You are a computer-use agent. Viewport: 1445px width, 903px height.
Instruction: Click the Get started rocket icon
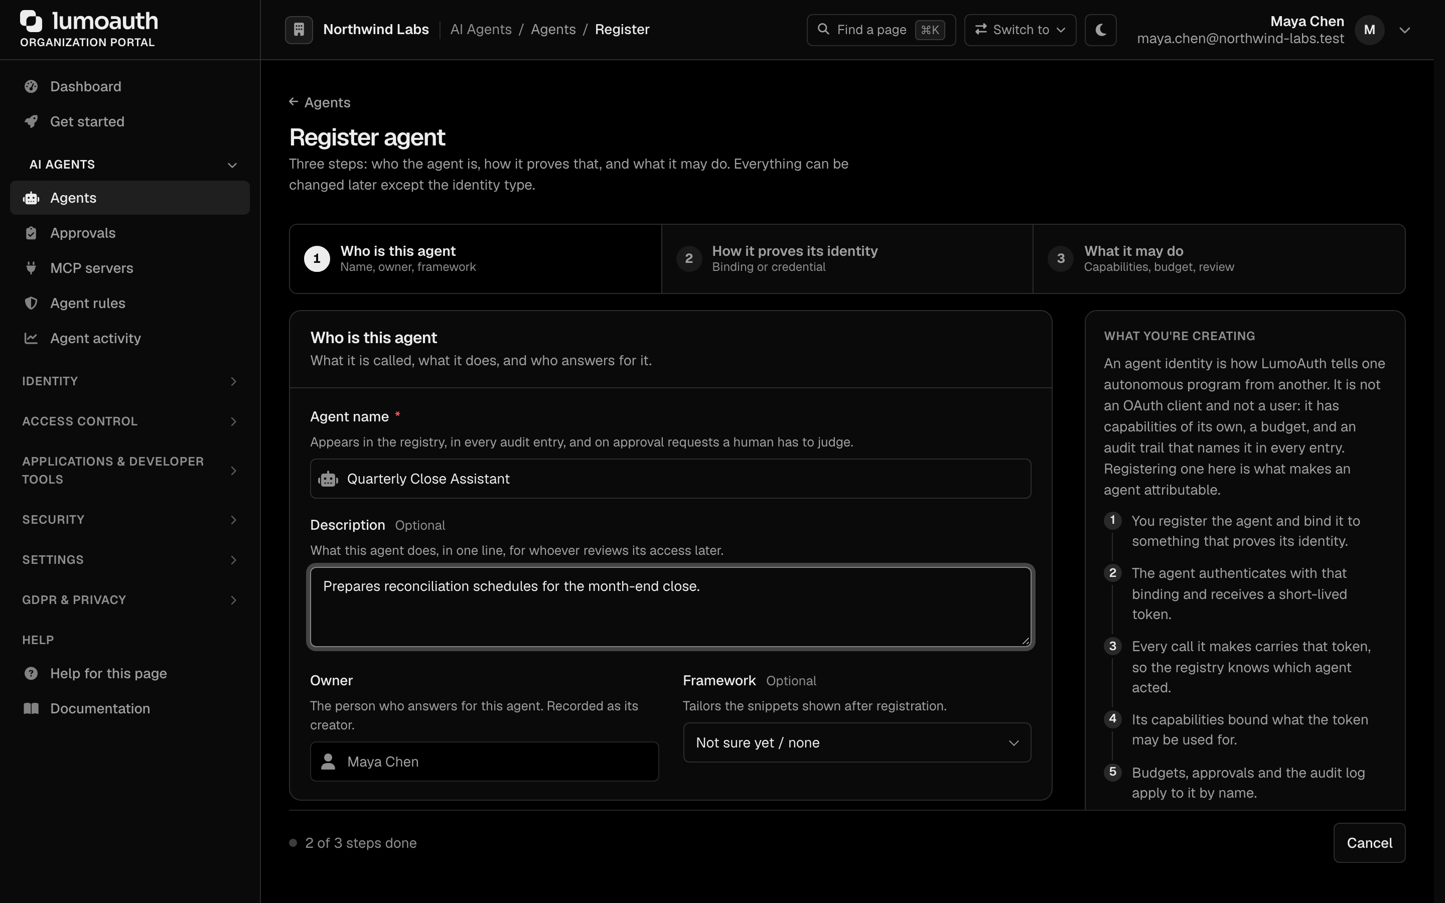point(31,122)
